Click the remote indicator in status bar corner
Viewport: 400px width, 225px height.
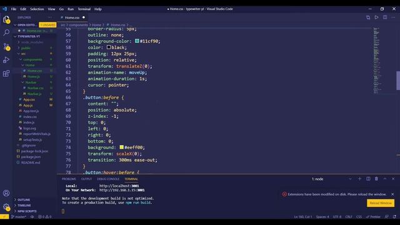[4, 217]
